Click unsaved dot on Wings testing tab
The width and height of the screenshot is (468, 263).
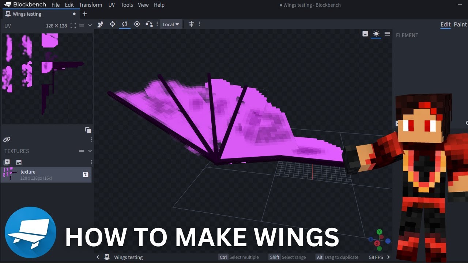click(x=74, y=14)
